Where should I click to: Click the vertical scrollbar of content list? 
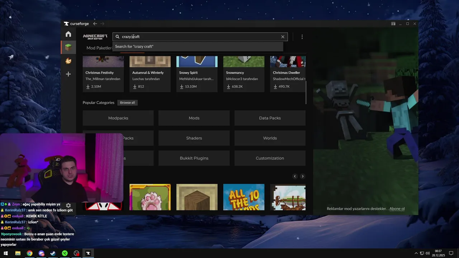click(306, 92)
